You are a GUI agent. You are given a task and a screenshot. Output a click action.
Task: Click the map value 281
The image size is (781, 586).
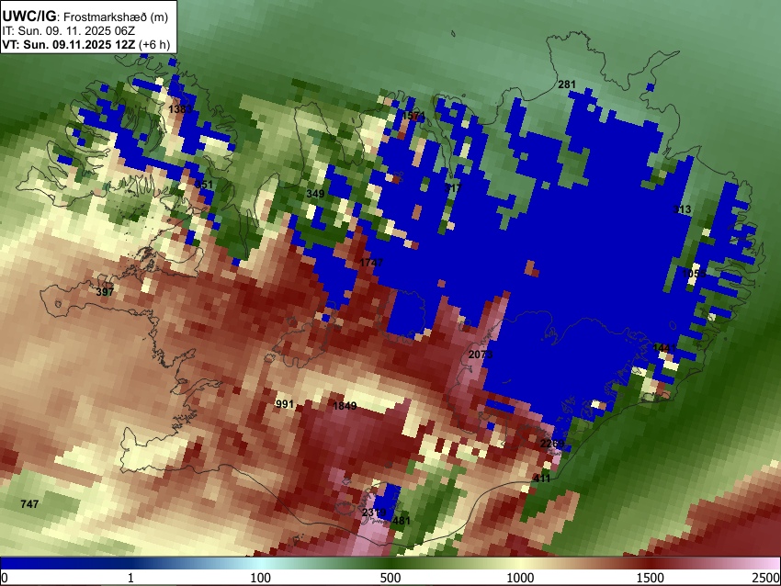(x=567, y=85)
